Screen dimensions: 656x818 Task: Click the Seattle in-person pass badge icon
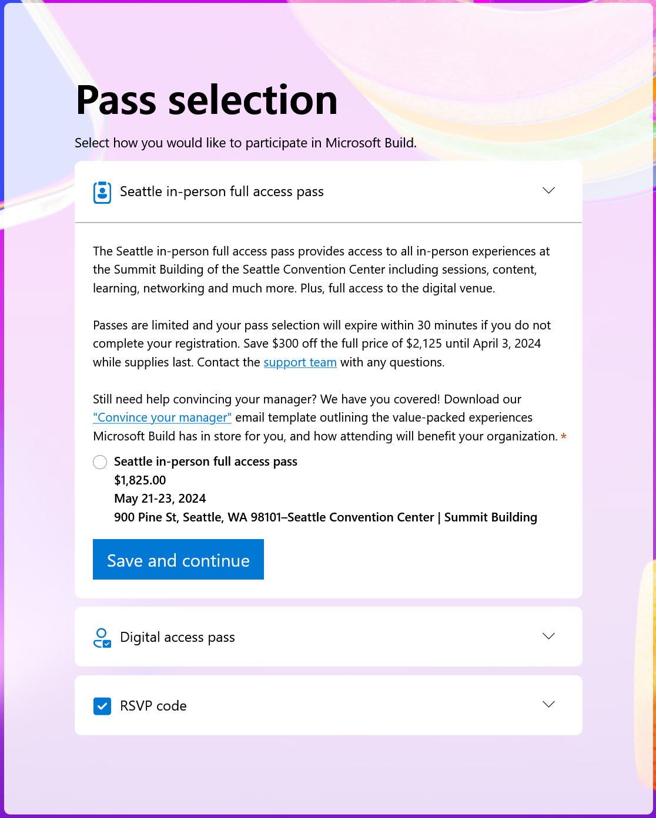coord(102,192)
